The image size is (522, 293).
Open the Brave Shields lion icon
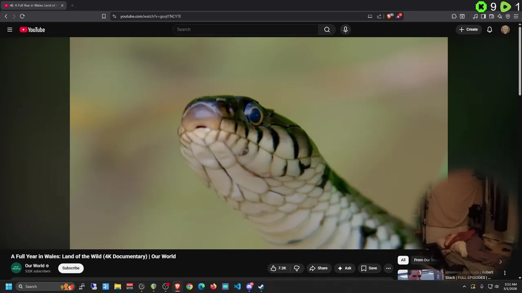pos(390,16)
